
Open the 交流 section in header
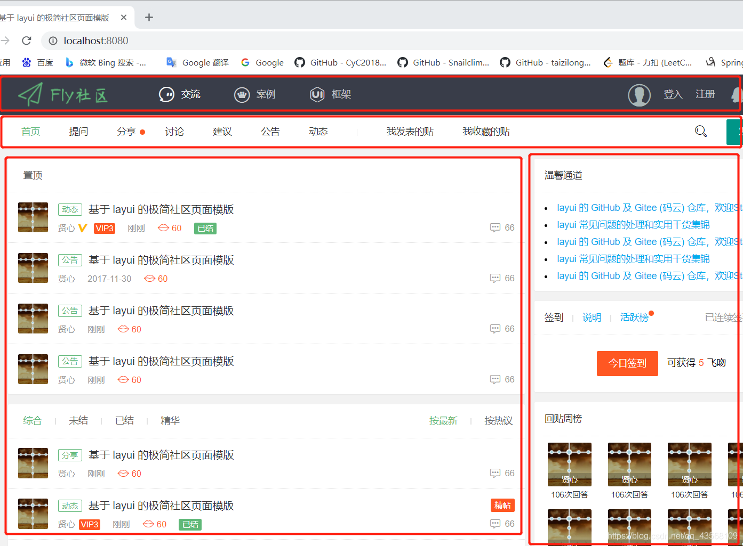coord(180,94)
